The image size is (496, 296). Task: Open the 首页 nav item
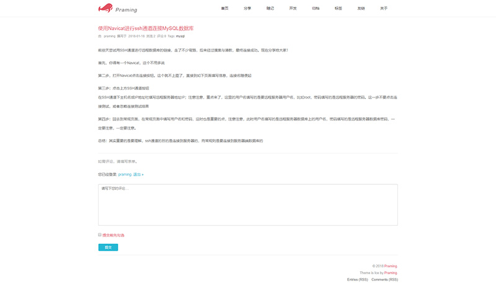point(224,8)
